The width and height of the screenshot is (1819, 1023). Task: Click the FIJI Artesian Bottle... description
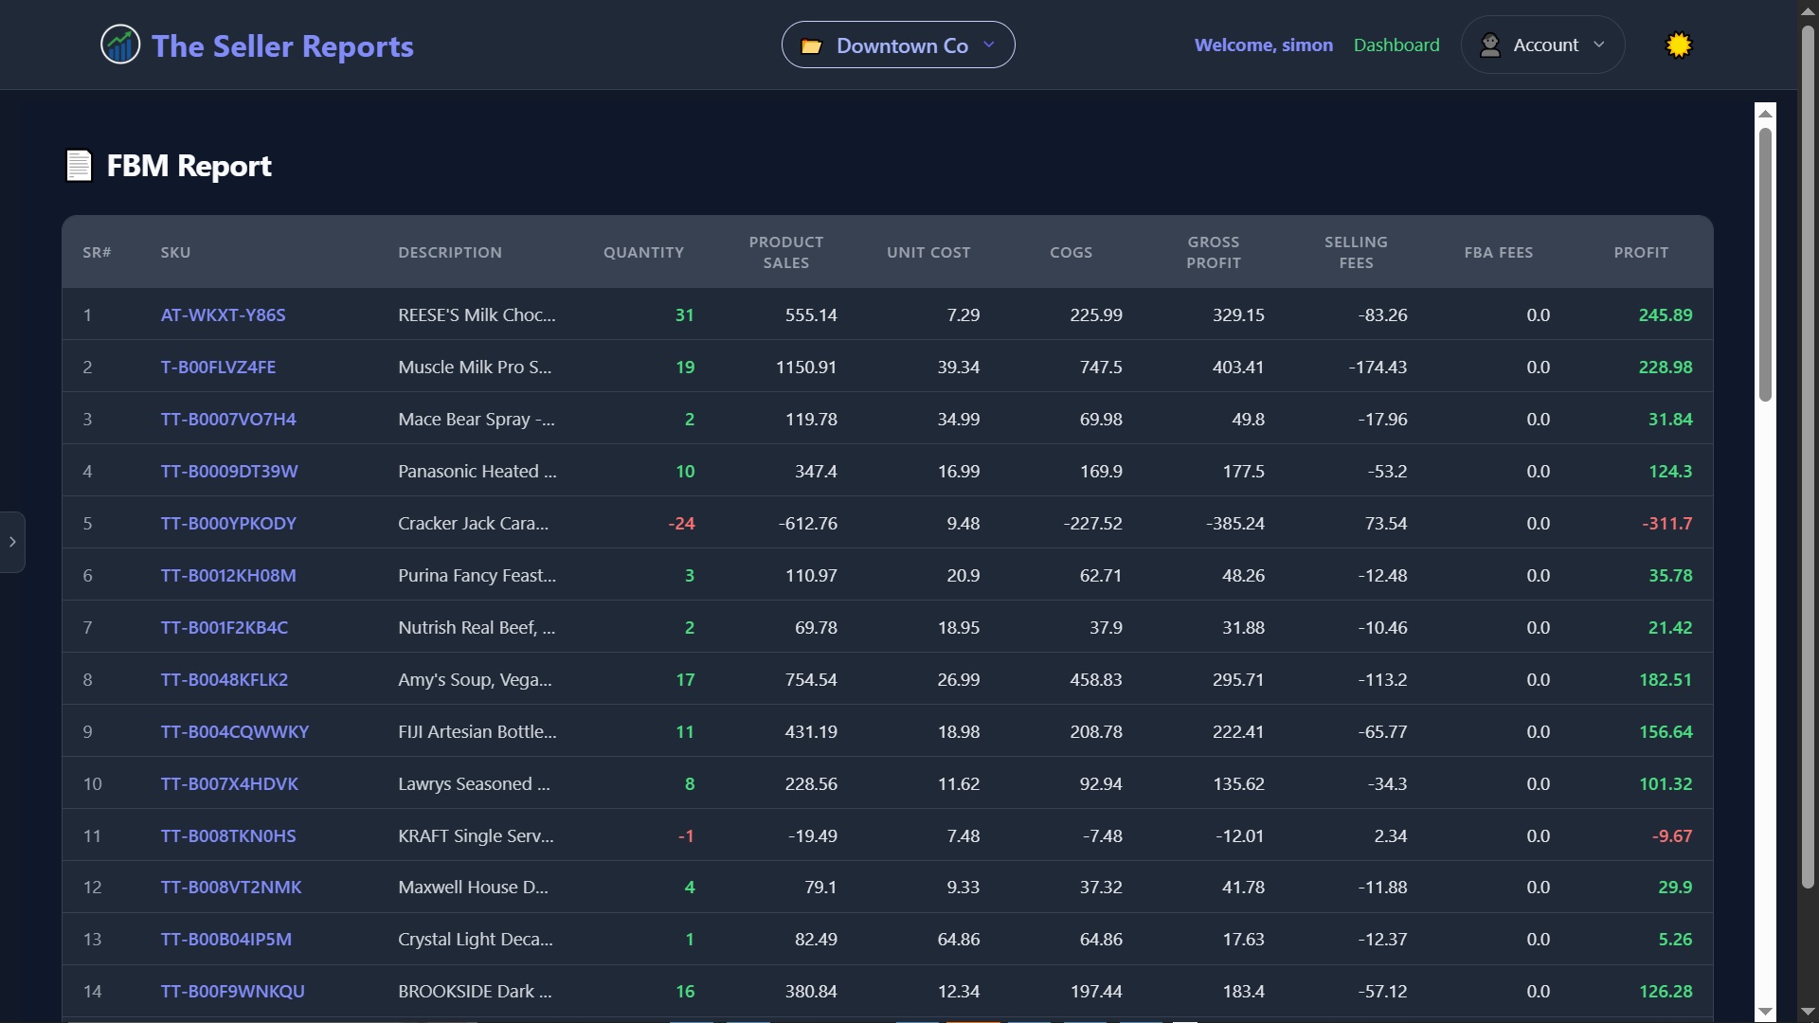click(x=477, y=731)
